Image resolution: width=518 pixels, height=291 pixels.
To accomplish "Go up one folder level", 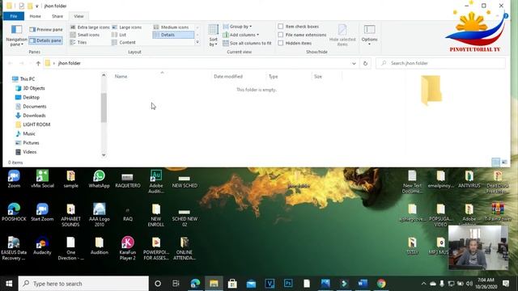I will pyautogui.click(x=38, y=63).
